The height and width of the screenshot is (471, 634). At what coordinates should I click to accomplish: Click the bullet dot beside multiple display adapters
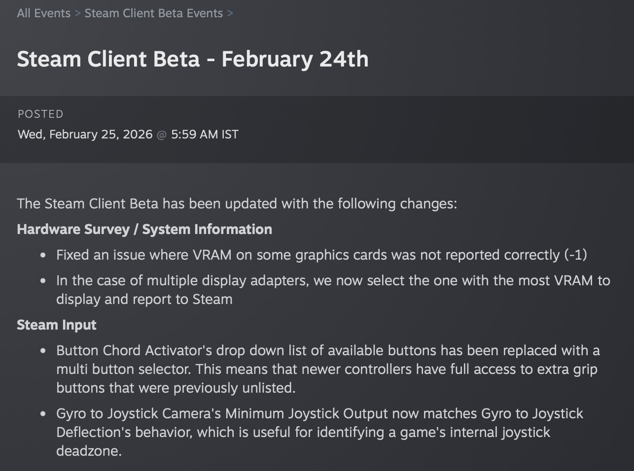coord(43,281)
